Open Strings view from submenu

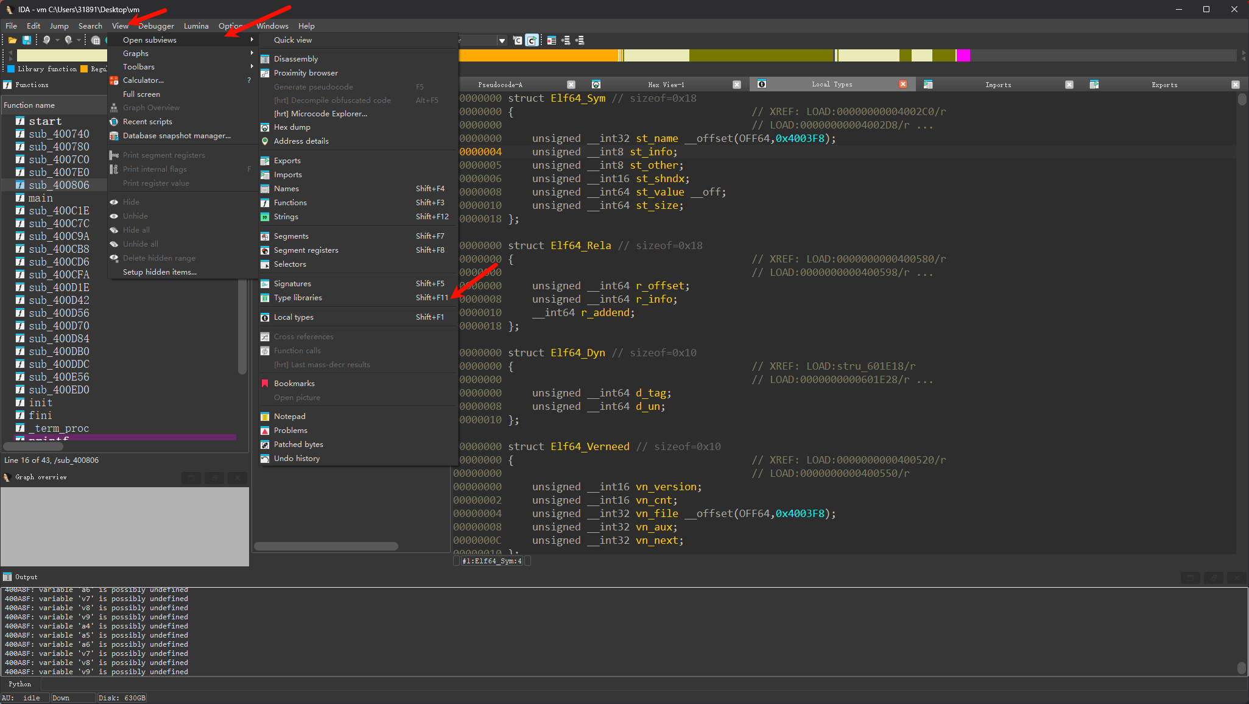[286, 217]
